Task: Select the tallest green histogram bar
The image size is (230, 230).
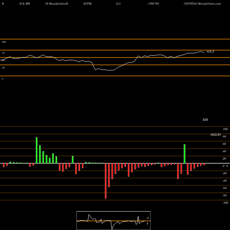Action: pyautogui.click(x=37, y=150)
